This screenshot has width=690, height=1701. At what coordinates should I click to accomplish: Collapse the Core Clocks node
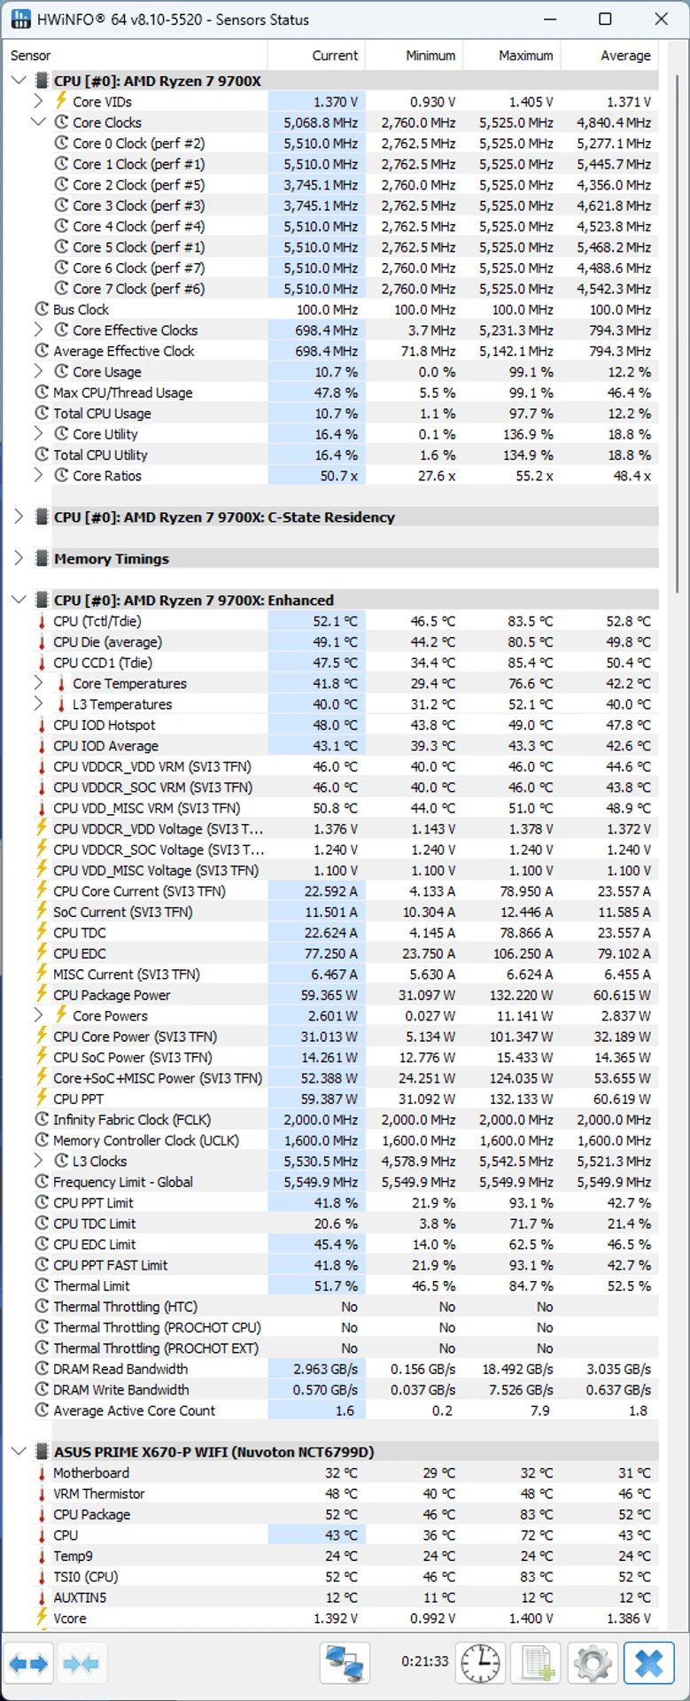pos(38,122)
